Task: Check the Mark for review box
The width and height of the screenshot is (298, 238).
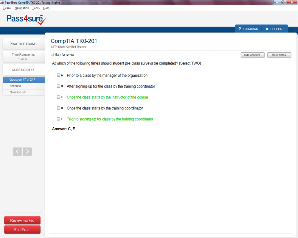Action: (x=52, y=54)
